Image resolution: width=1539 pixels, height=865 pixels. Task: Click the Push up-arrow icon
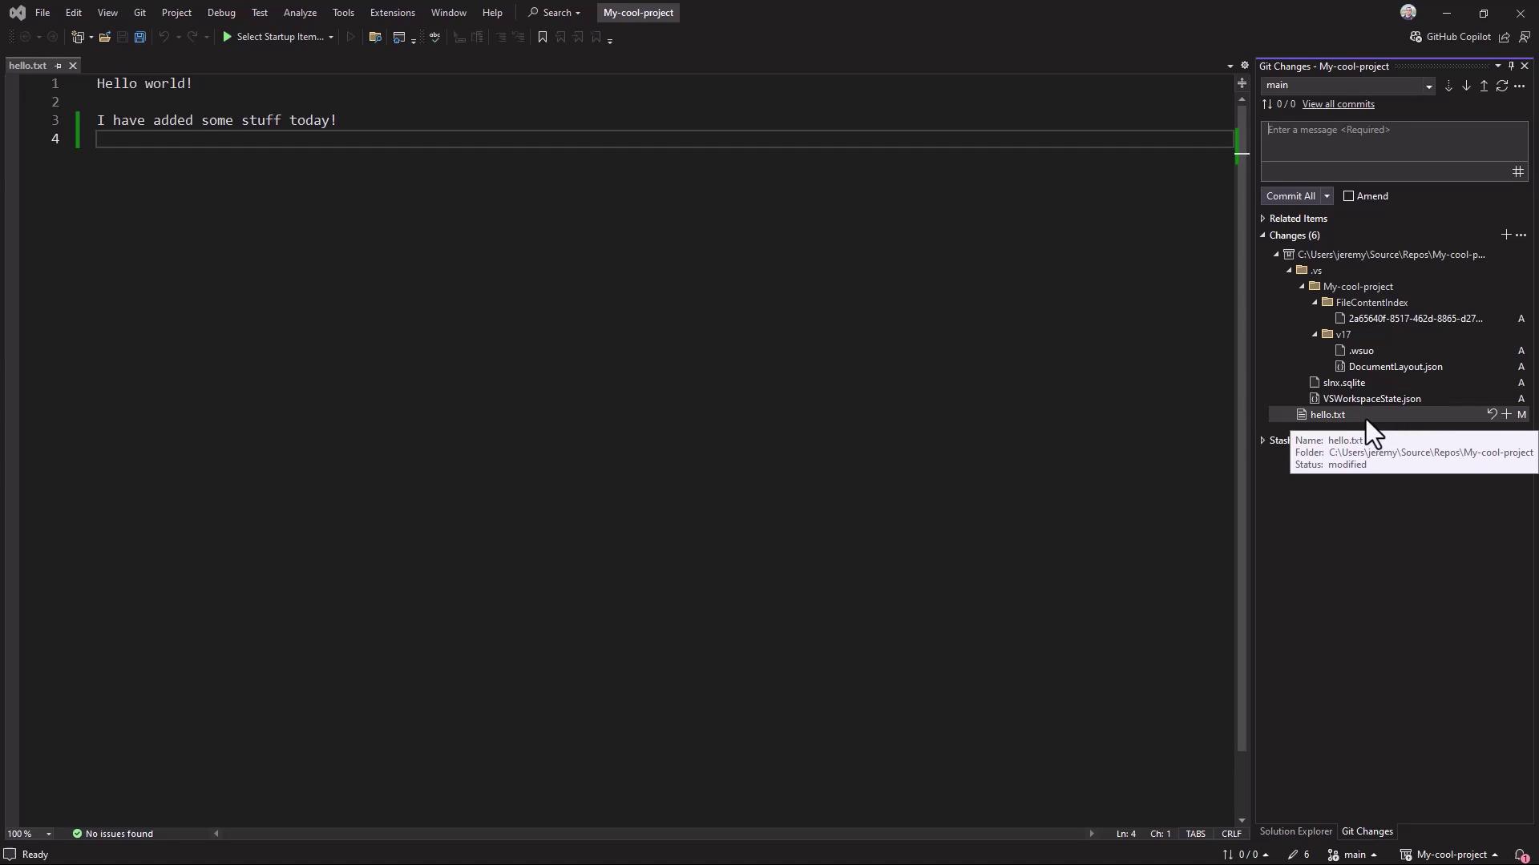[1484, 86]
